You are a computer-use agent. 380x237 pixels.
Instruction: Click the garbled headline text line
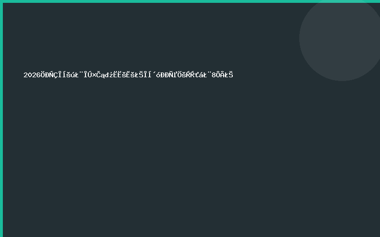[x=128, y=74]
